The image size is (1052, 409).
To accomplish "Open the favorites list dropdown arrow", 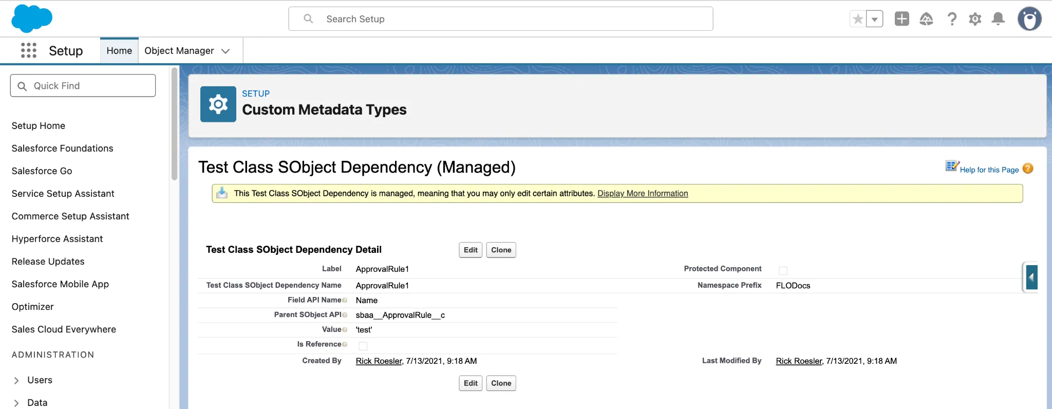I will (x=874, y=20).
